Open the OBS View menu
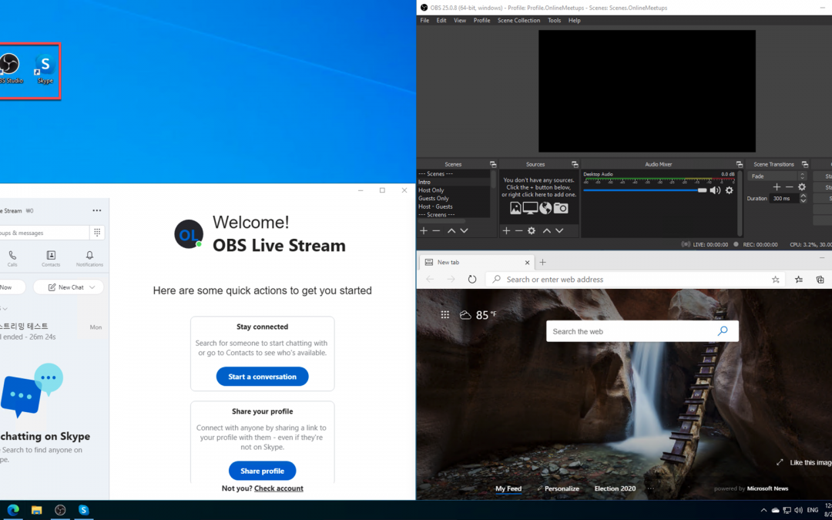This screenshot has height=520, width=832. pos(460,20)
